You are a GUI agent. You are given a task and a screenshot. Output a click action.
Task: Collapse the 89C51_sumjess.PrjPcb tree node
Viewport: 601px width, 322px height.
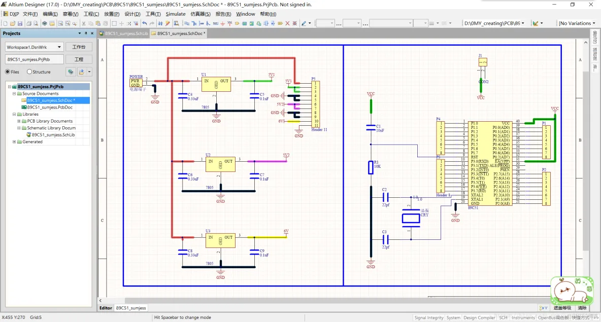tap(10, 87)
